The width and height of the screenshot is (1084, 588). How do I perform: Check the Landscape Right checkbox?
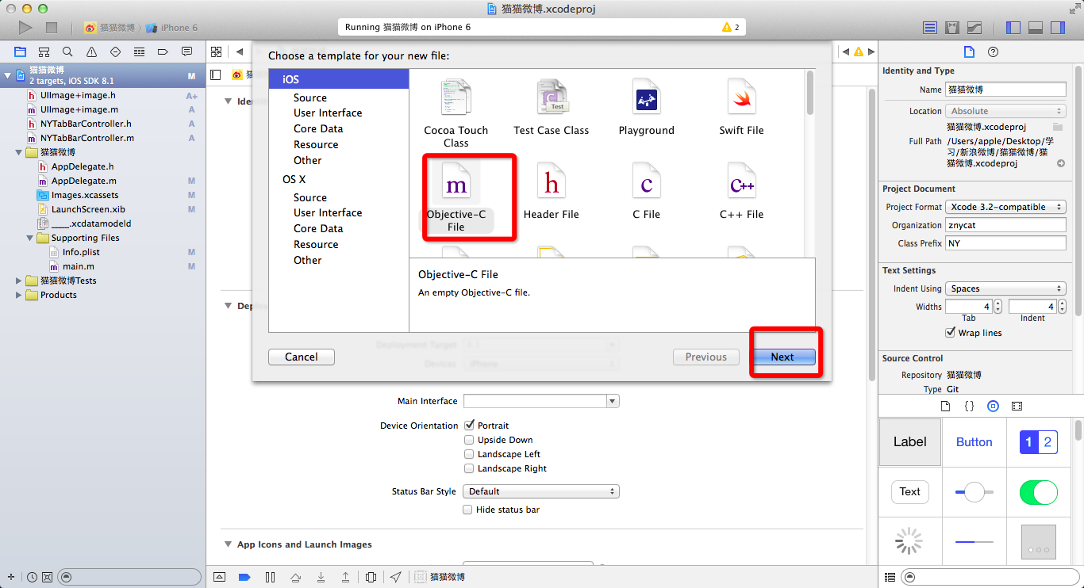point(469,468)
